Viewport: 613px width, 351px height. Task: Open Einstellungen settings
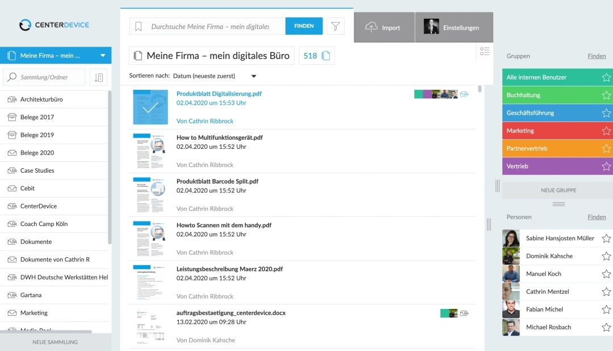coord(454,27)
